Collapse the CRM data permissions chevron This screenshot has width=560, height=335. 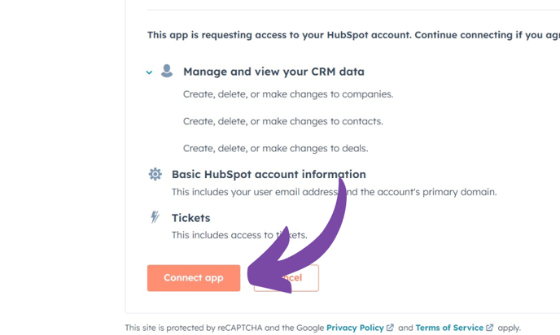point(149,72)
